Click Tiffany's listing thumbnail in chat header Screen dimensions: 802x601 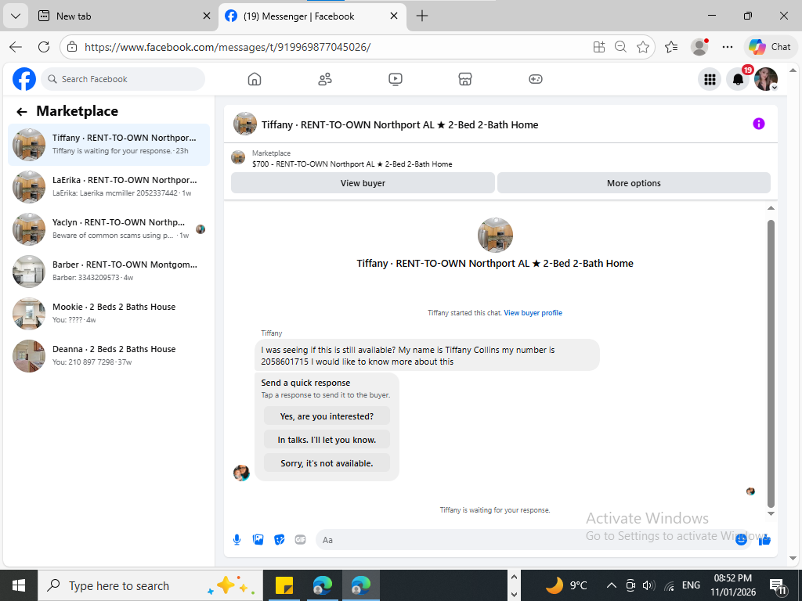click(245, 124)
